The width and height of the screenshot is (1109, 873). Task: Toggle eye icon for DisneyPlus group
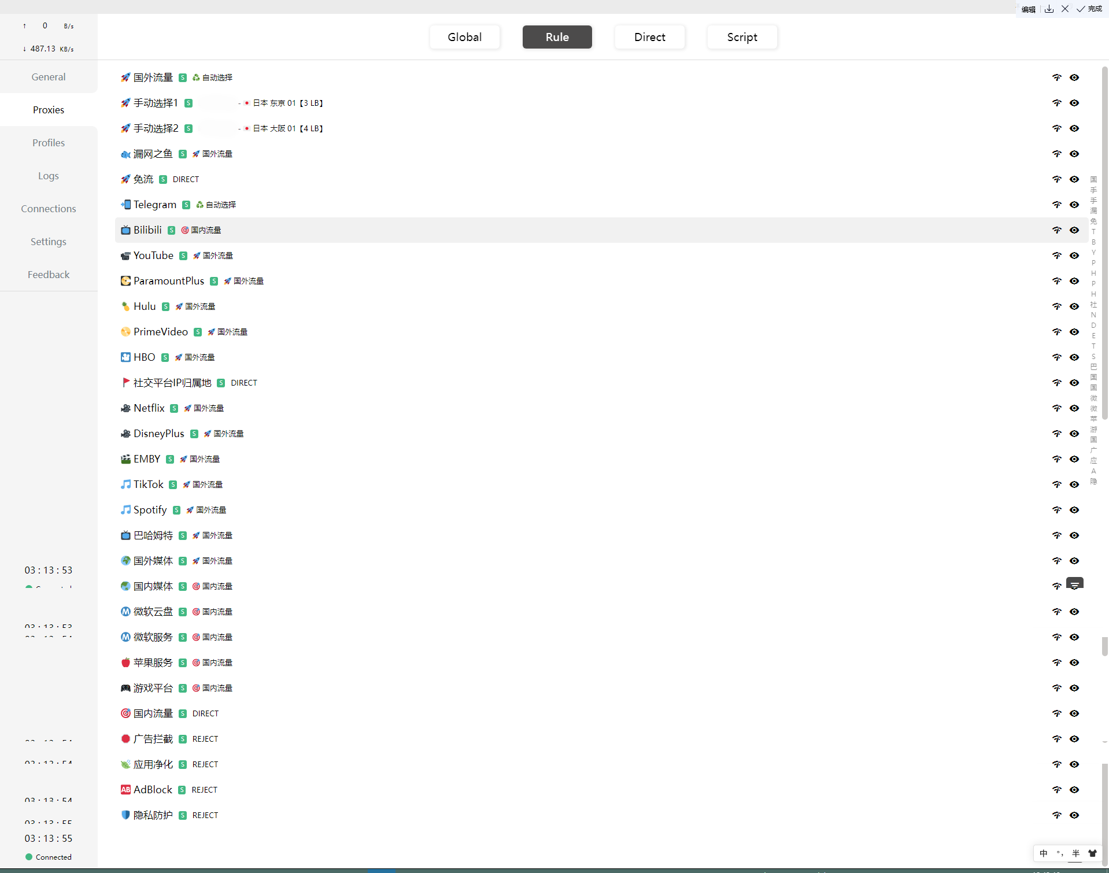tap(1074, 434)
